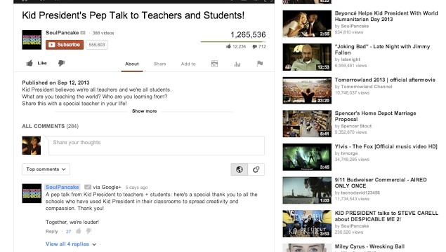Open the 388 videos link
The width and height of the screenshot is (446, 252).
103,33
